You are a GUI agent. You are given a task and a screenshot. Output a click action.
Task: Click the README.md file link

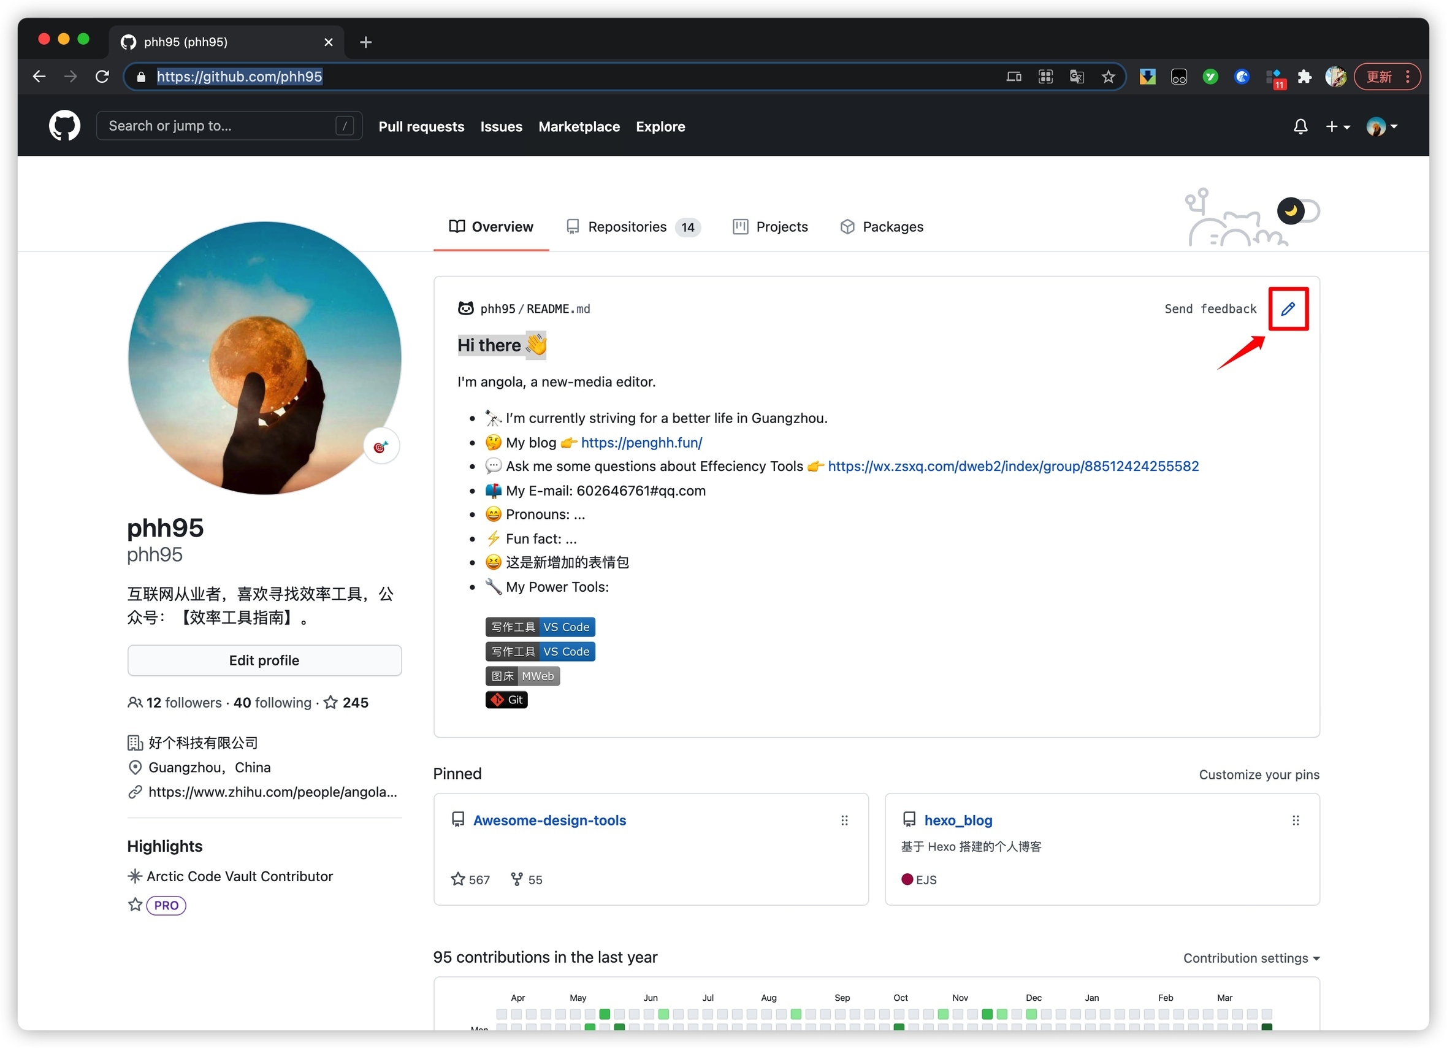pyautogui.click(x=557, y=309)
